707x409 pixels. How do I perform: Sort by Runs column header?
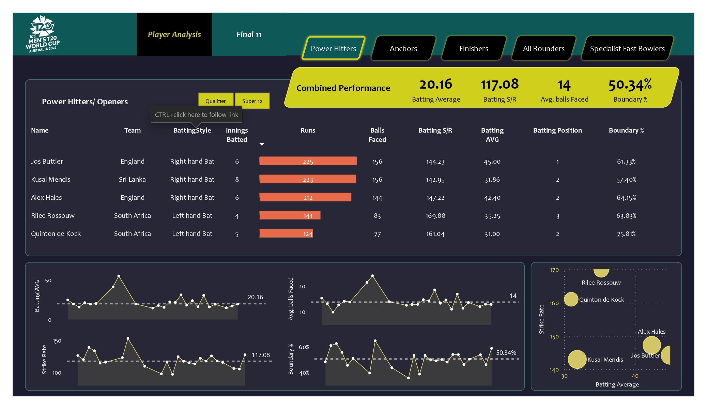point(308,130)
